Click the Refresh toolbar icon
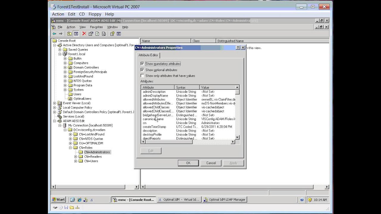Screen dimensions: 381x214 click(x=97, y=34)
